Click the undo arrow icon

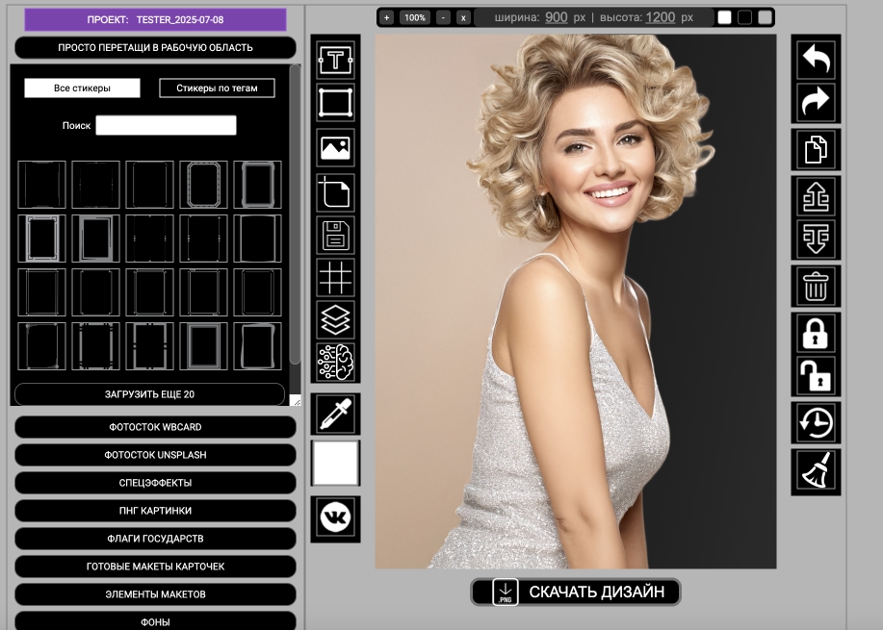(816, 59)
